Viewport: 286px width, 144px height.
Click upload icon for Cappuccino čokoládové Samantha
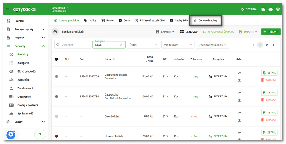click(x=239, y=100)
